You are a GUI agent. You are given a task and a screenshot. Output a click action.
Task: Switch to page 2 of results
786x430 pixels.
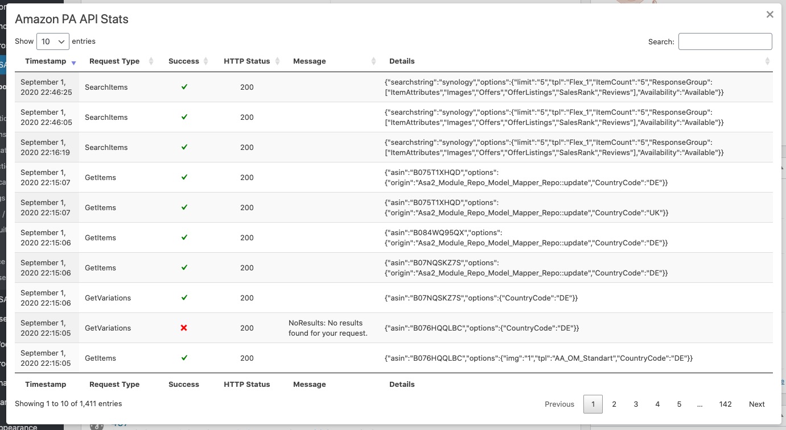(x=614, y=404)
